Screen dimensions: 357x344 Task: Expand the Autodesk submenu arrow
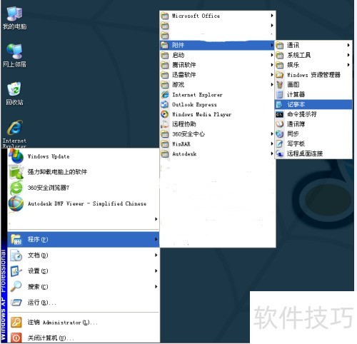point(272,153)
